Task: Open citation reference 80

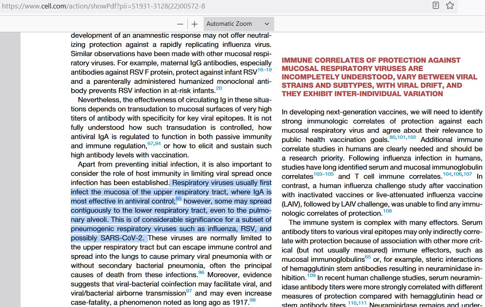Action: point(393,137)
